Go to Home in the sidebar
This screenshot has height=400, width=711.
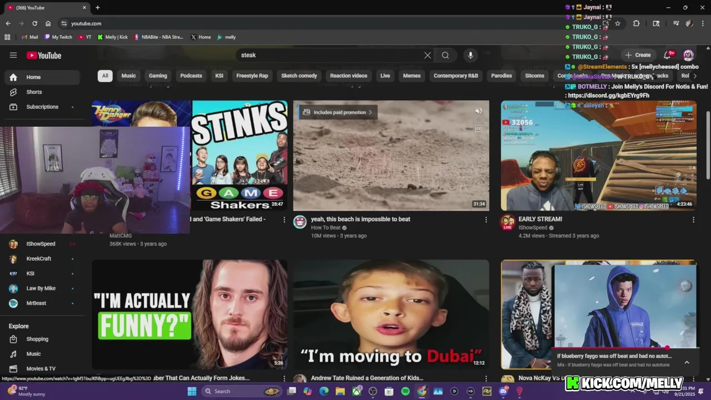[42, 77]
